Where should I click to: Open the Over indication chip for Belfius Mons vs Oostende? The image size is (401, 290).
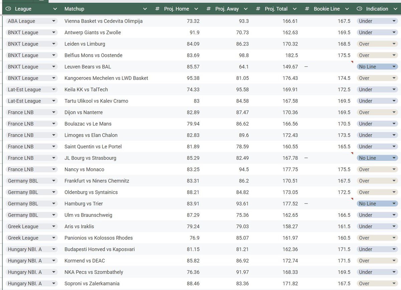pyautogui.click(x=377, y=55)
